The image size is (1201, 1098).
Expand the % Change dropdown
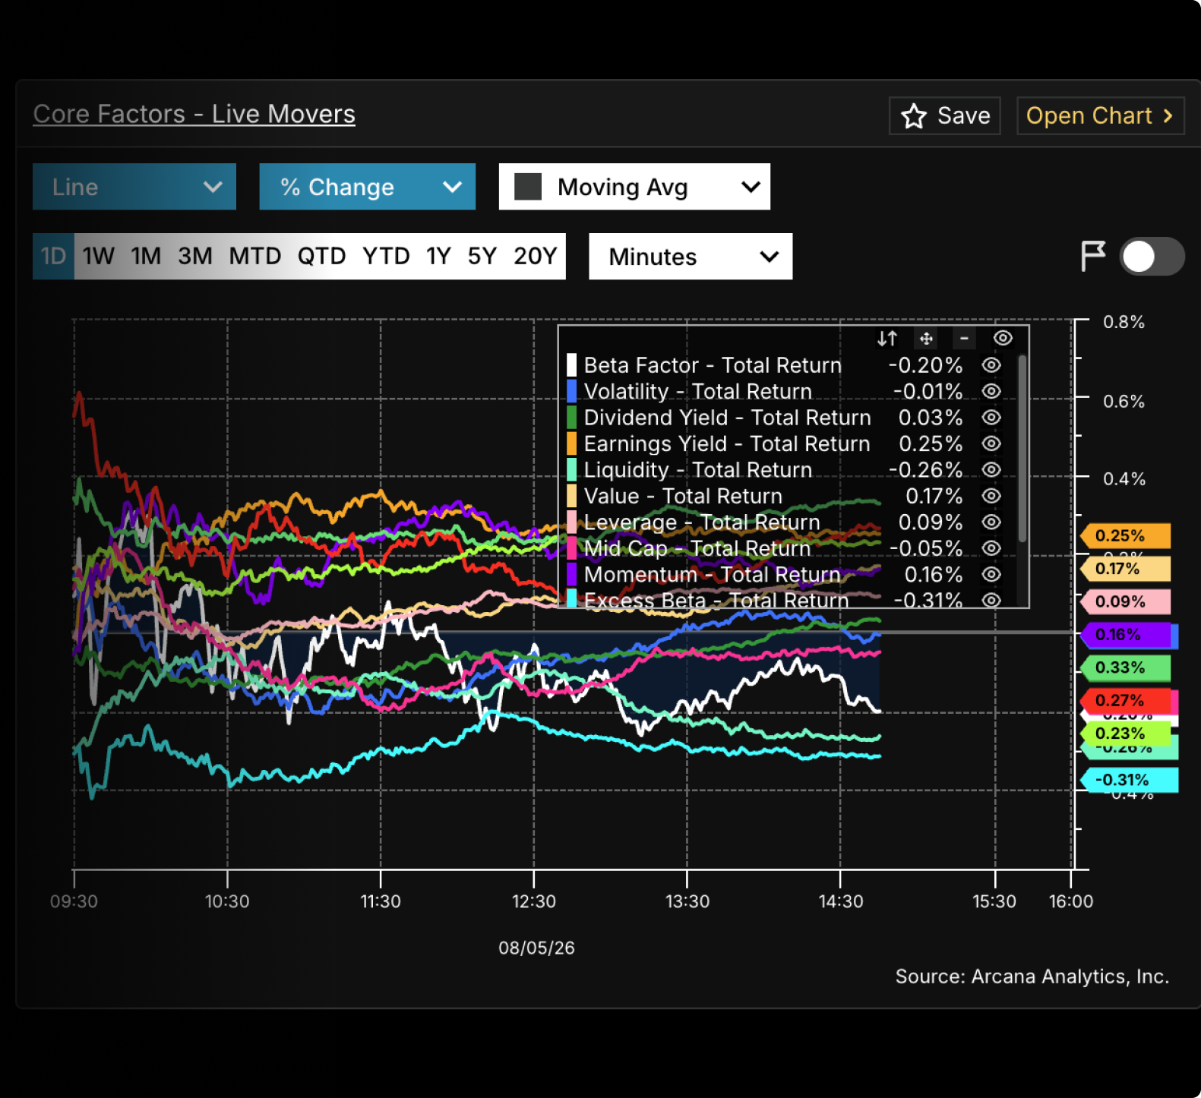click(367, 187)
